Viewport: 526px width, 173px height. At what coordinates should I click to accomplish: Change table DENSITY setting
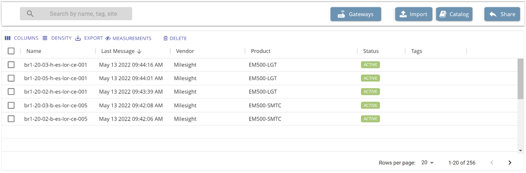click(57, 38)
